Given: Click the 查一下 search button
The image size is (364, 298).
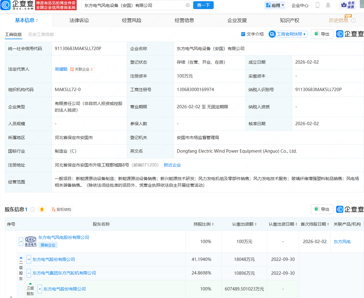Looking at the screenshot, I should [203, 5].
